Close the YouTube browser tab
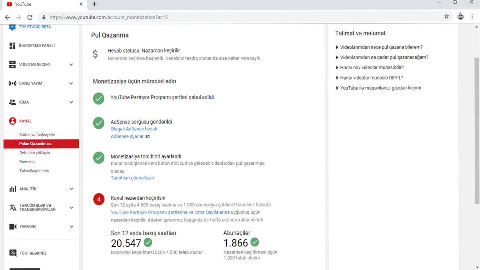 point(81,4)
